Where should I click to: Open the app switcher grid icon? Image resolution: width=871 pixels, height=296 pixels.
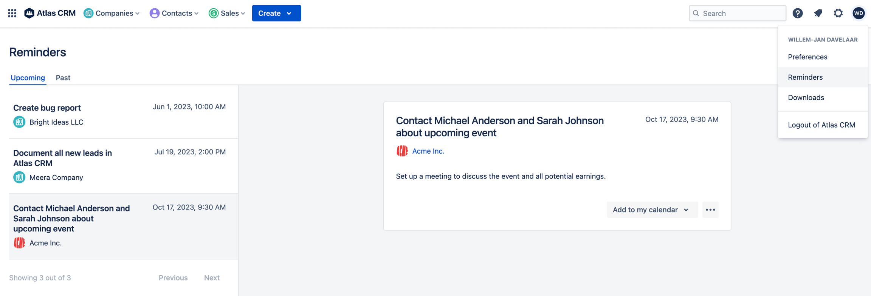[x=12, y=13]
